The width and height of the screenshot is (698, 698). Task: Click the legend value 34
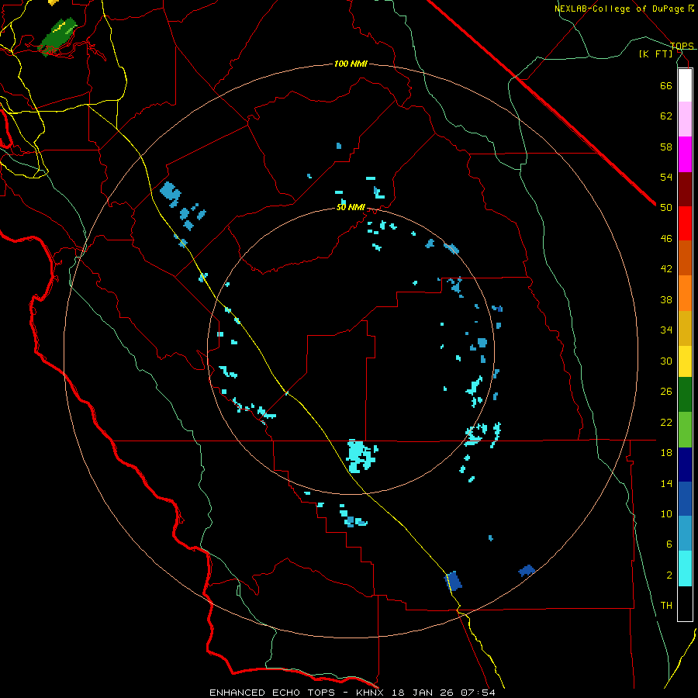pyautogui.click(x=666, y=330)
